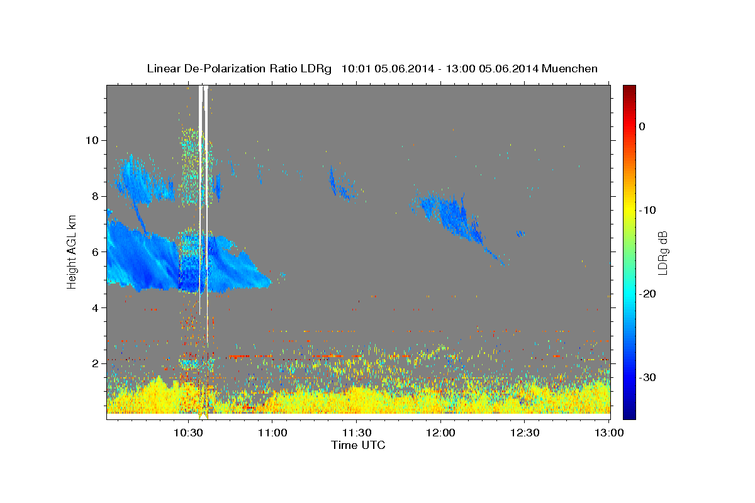Click the 10:30 time tick label
The image size is (755, 503).
click(188, 433)
